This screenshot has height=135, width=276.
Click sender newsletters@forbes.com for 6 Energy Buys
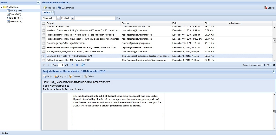pos(135,52)
